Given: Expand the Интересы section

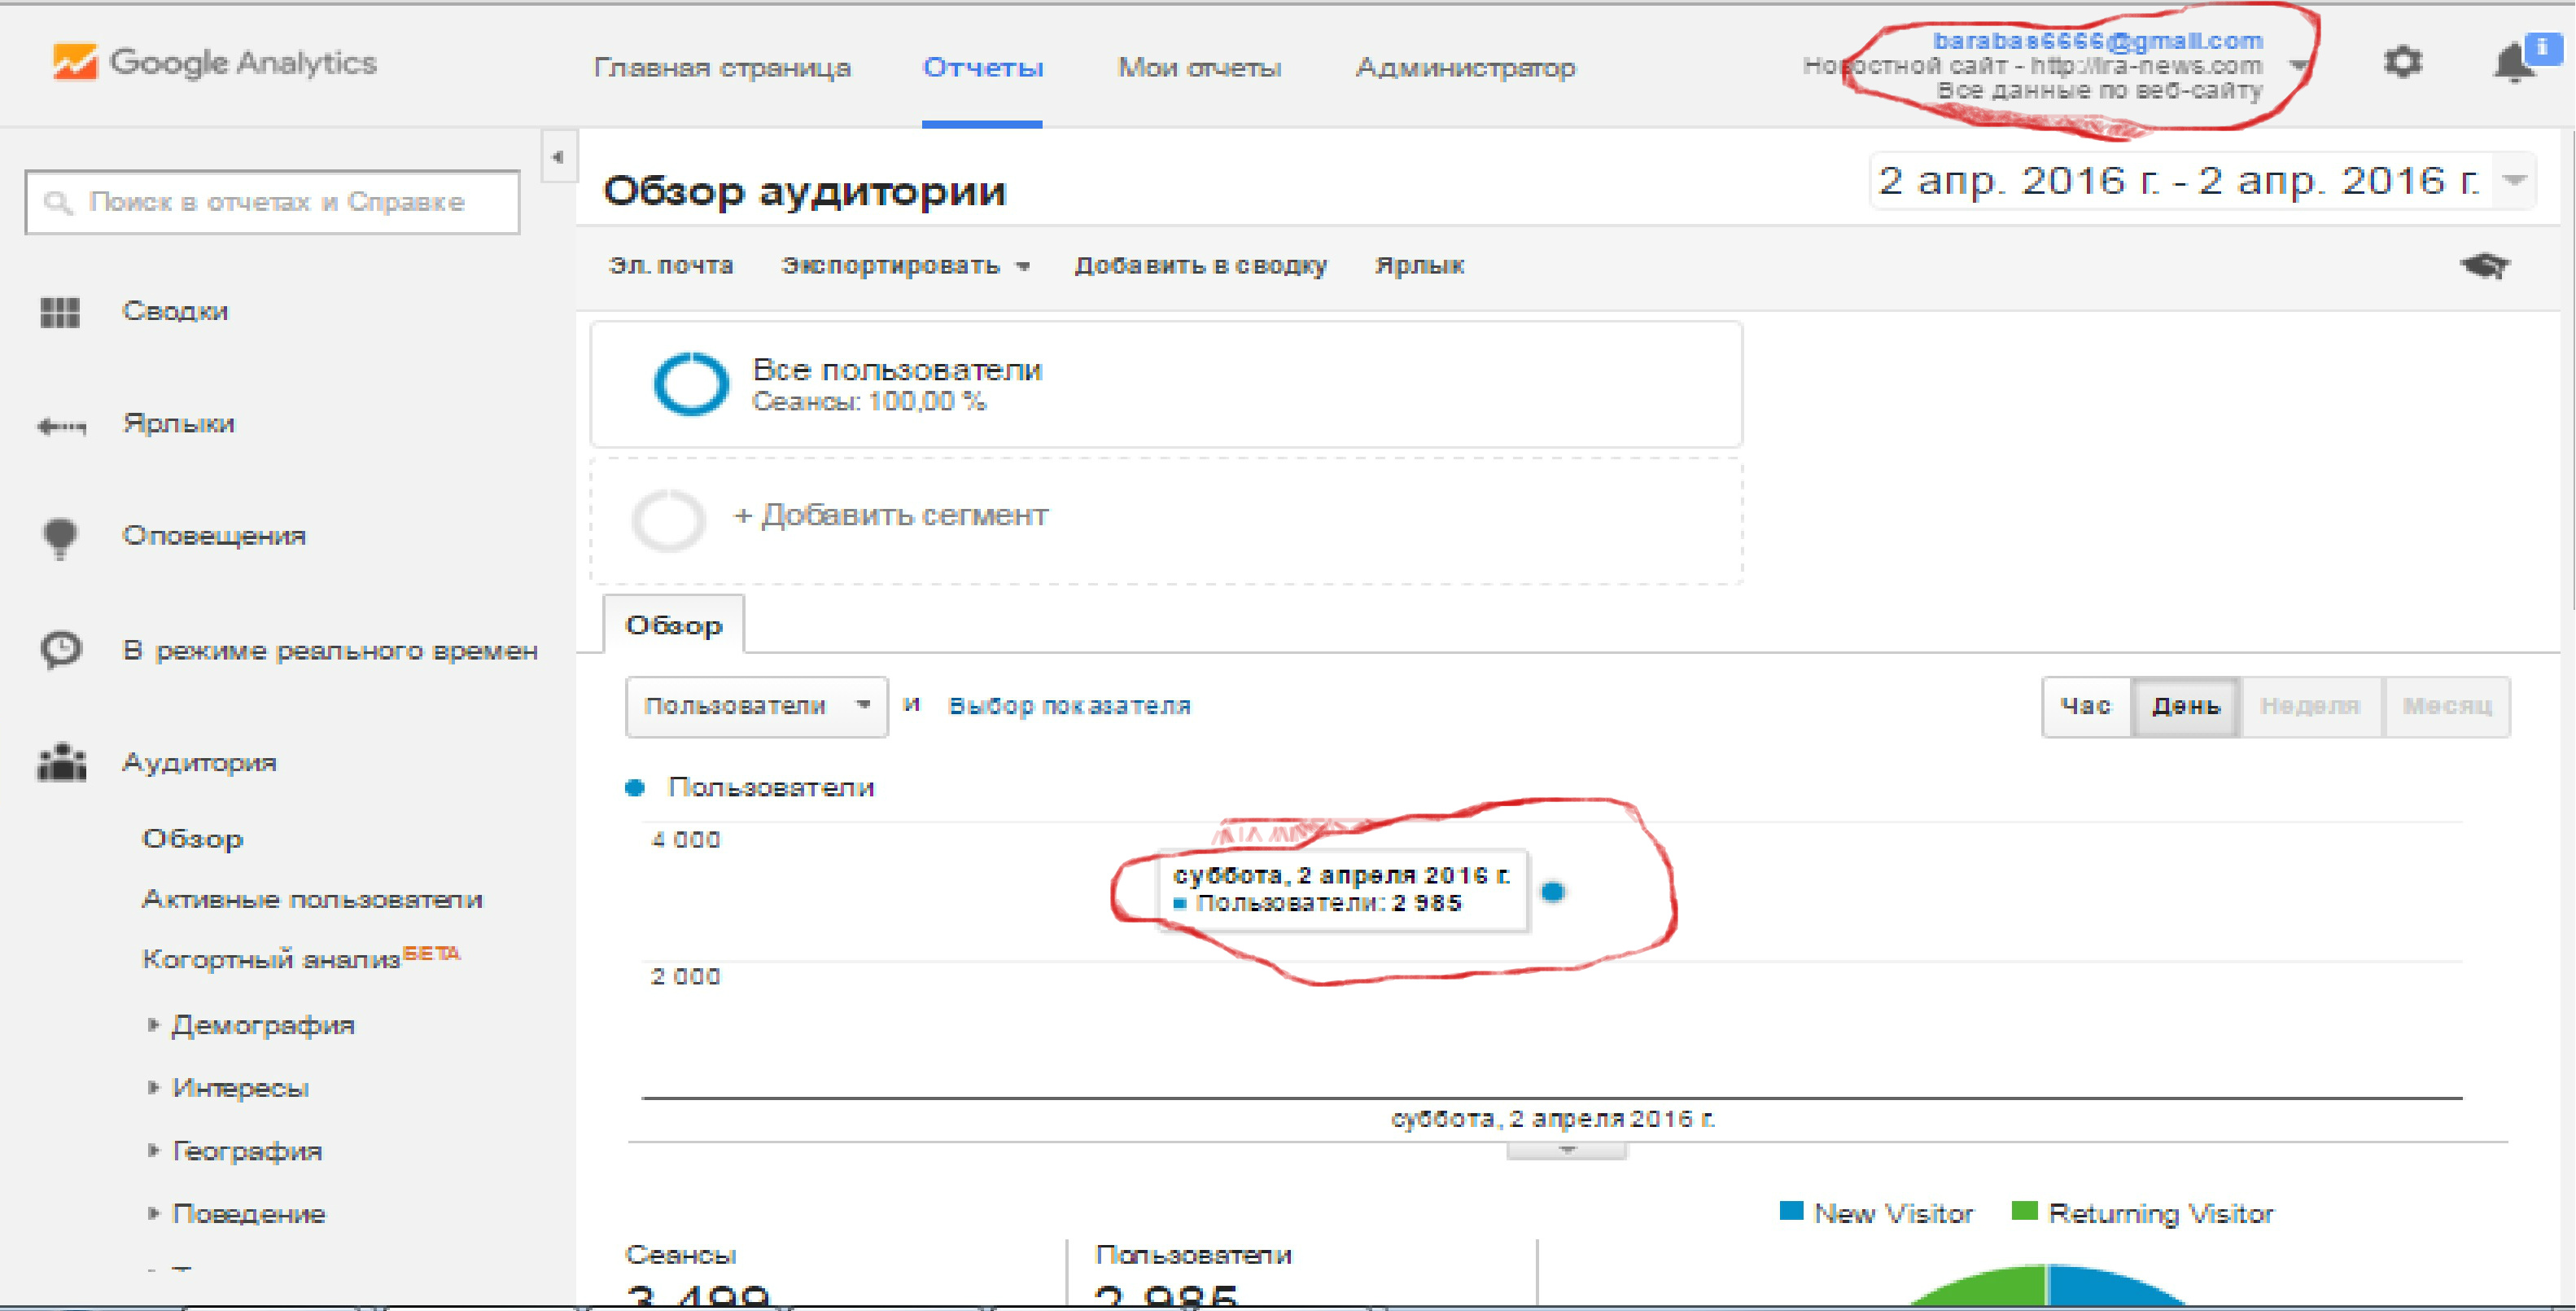Looking at the screenshot, I should point(153,1087).
